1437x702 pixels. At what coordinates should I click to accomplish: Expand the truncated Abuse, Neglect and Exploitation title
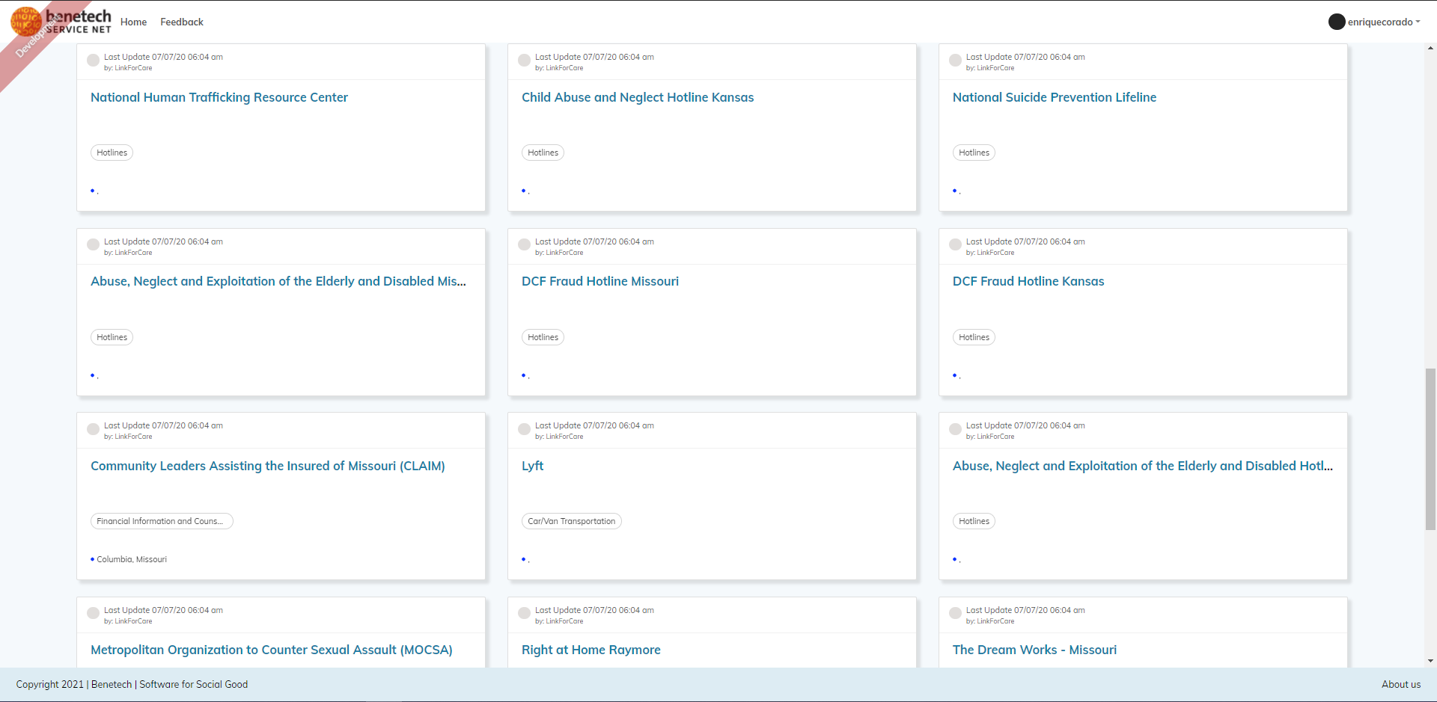tap(278, 282)
